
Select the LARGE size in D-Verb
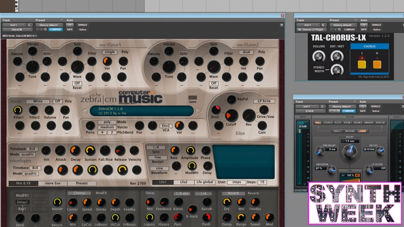click(x=362, y=131)
